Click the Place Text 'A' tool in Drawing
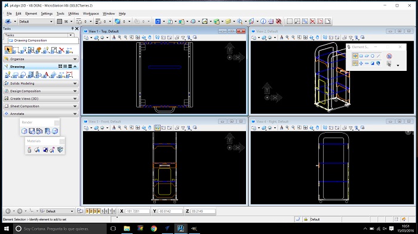 pos(46,74)
